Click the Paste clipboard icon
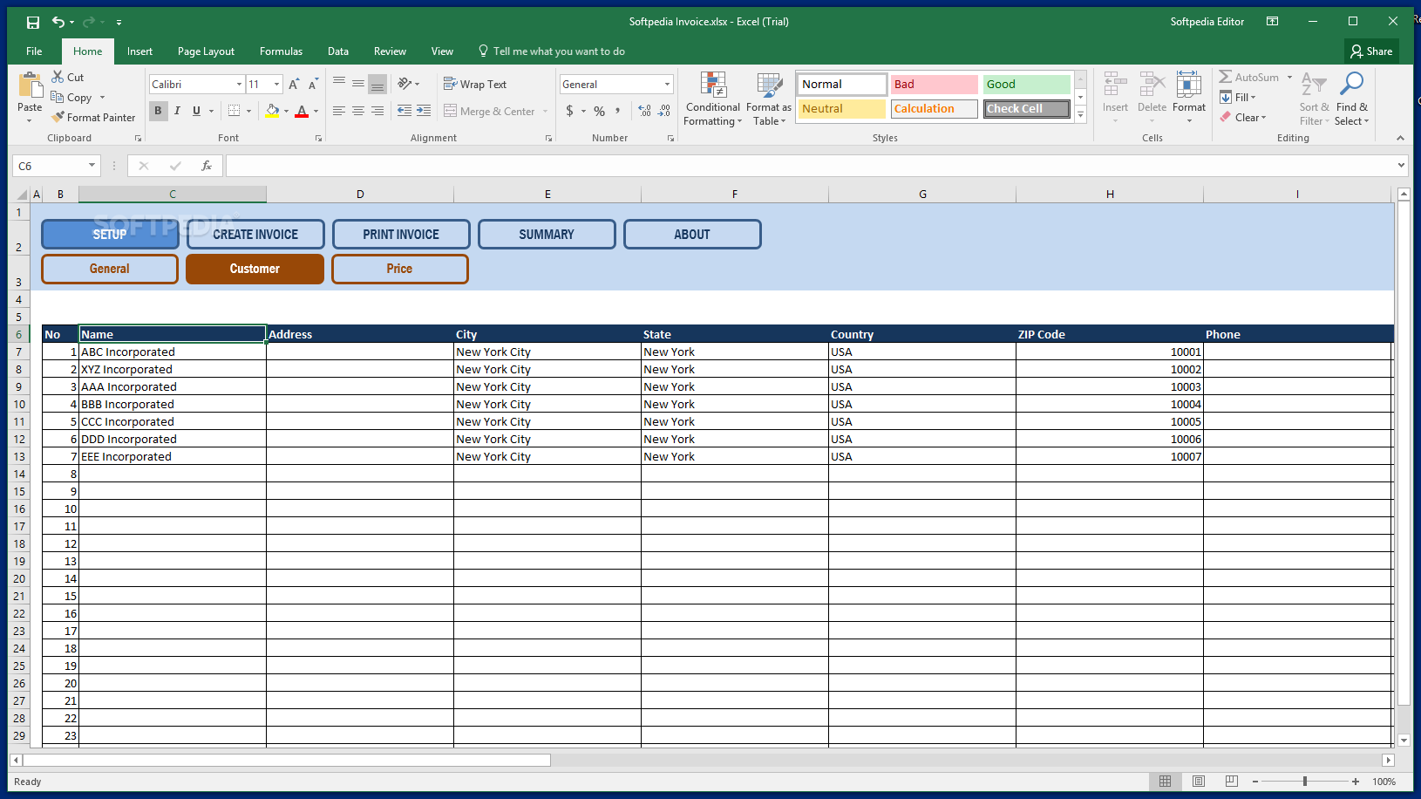The height and width of the screenshot is (799, 1421). point(30,86)
